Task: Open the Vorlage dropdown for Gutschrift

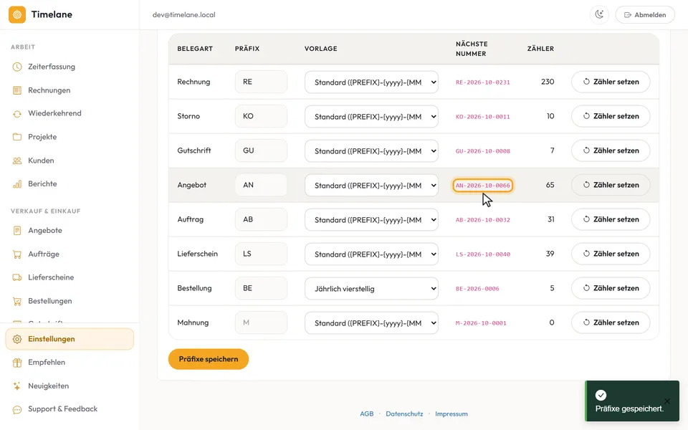Action: (371, 151)
